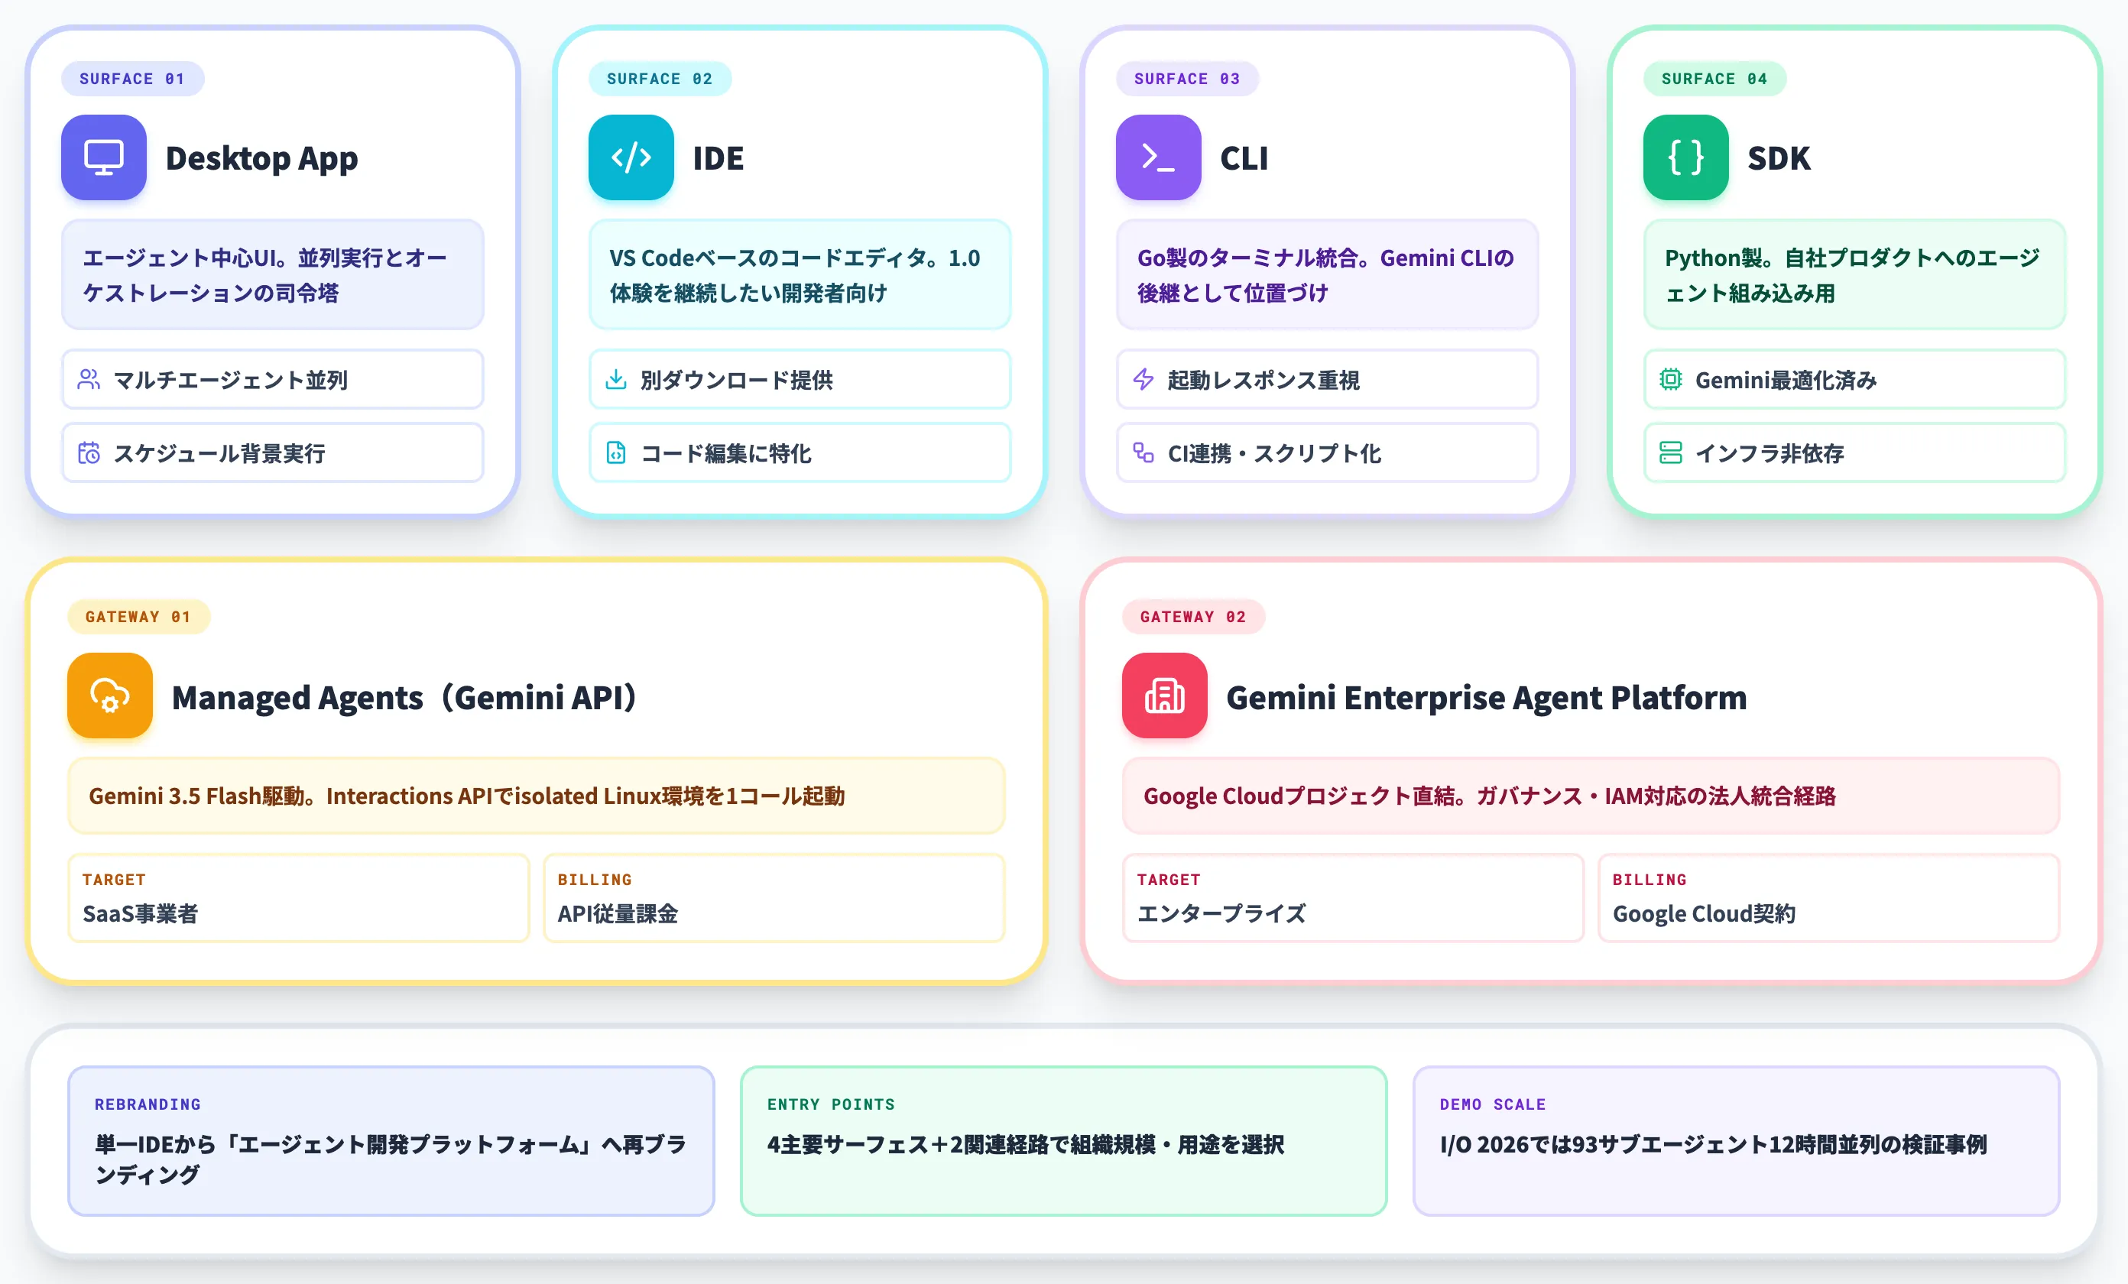2128x1284 pixels.
Task: Click the エージェント中心UI description box
Action: pos(273,274)
